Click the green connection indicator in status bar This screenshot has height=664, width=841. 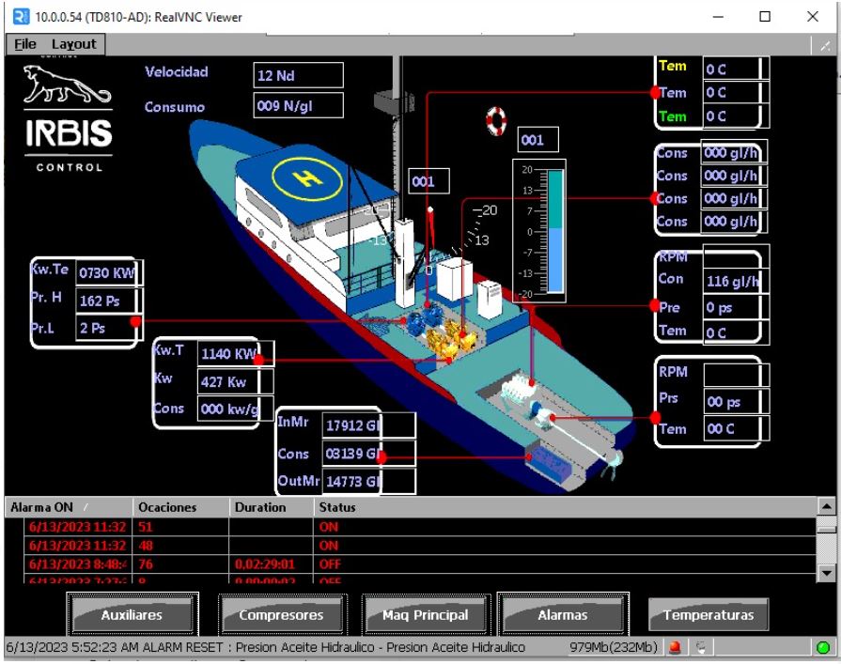pos(825,648)
